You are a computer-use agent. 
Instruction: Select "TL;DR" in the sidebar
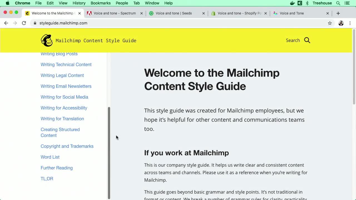click(47, 179)
